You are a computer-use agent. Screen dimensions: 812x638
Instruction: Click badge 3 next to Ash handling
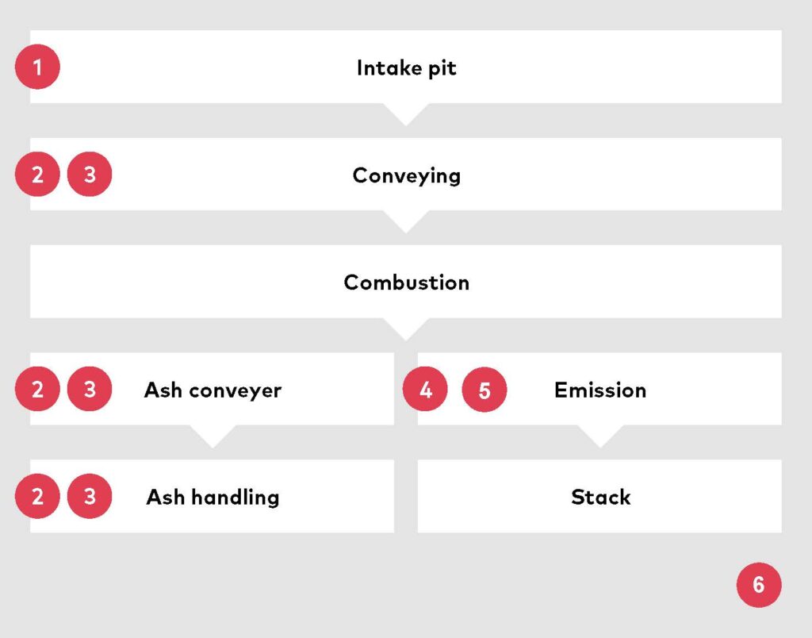pyautogui.click(x=90, y=496)
